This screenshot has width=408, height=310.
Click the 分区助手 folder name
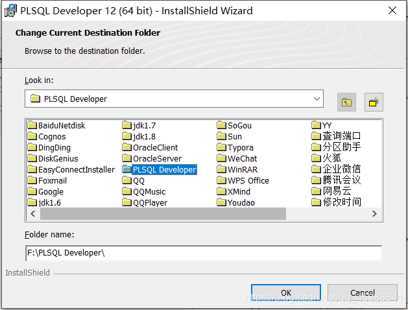tap(342, 147)
